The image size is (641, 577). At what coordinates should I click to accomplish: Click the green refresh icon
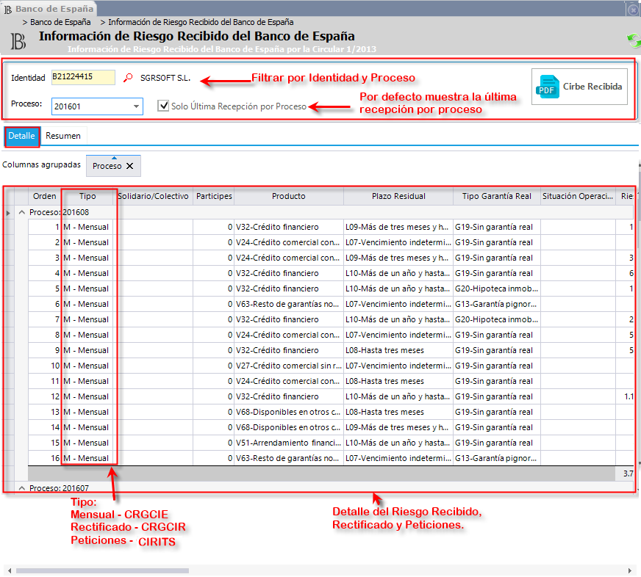[x=634, y=40]
